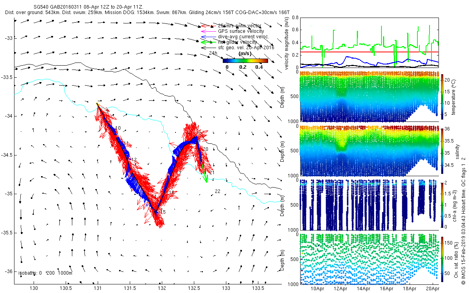Click the '24h' label near the map colorbar
Image resolution: width=469 pixels, height=293 pixels.
[x=213, y=53]
